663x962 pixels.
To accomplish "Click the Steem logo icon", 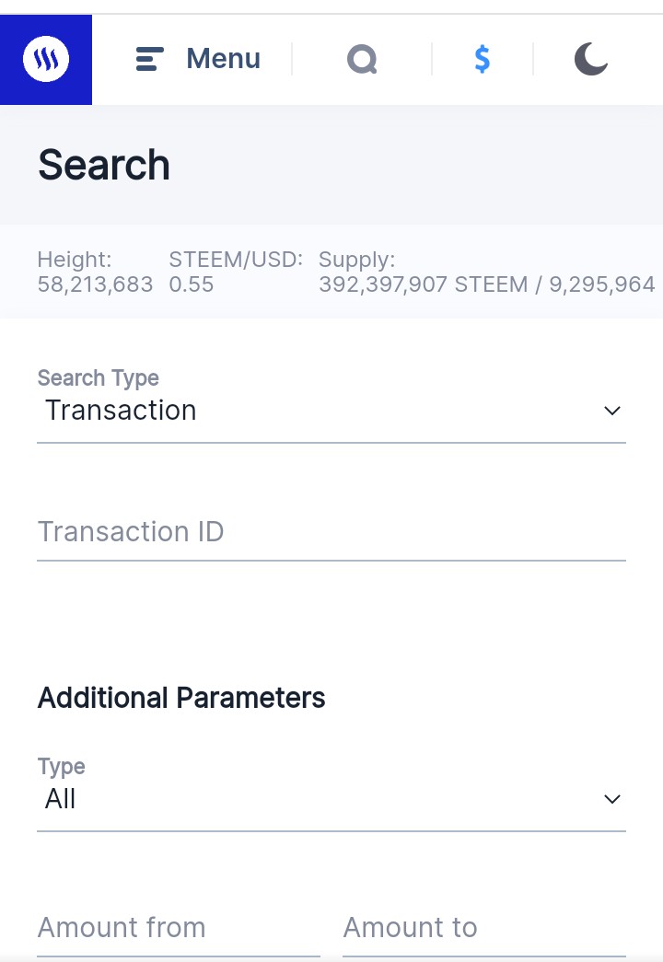I will tap(46, 60).
